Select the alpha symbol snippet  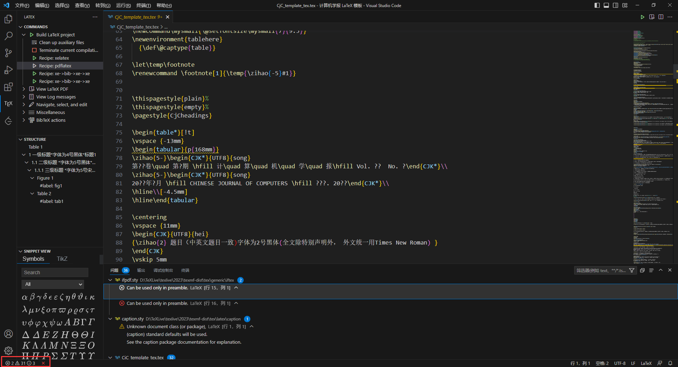pos(24,297)
